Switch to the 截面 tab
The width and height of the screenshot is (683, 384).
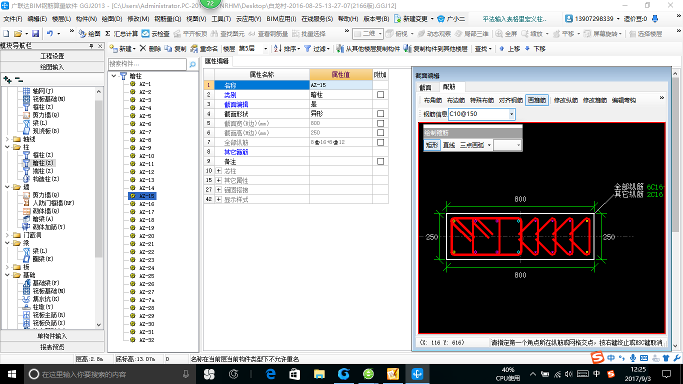click(x=425, y=87)
